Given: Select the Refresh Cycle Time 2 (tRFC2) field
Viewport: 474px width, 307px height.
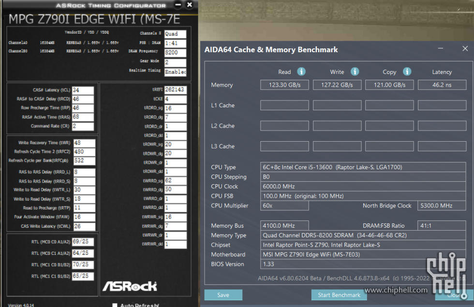Looking at the screenshot, I should (x=84, y=152).
